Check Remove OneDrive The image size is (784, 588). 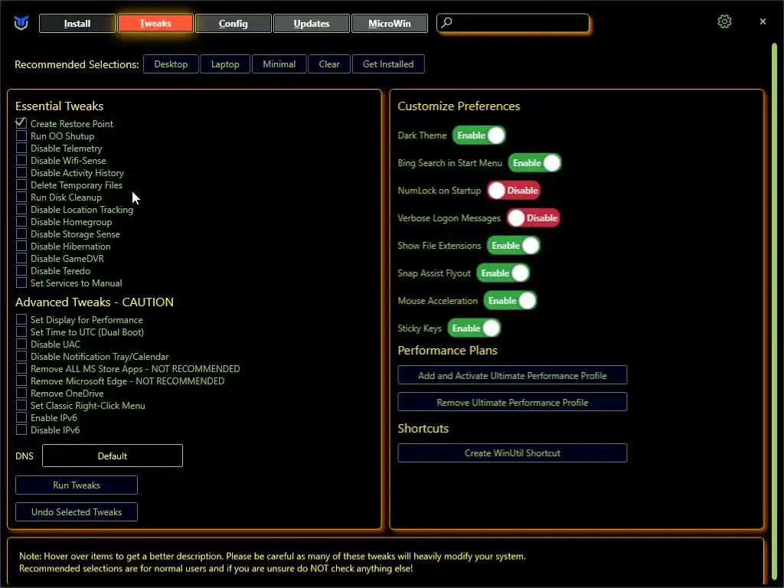point(21,393)
